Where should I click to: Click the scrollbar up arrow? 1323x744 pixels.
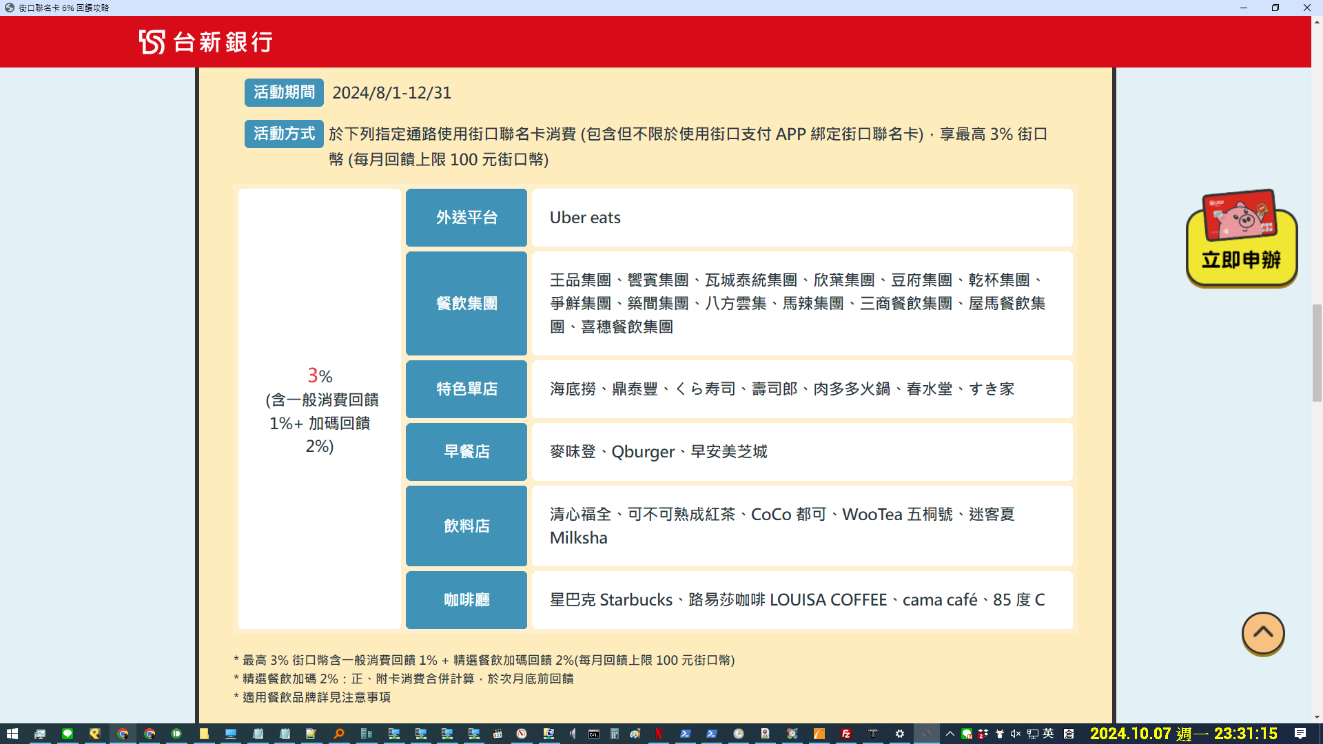coord(1317,22)
